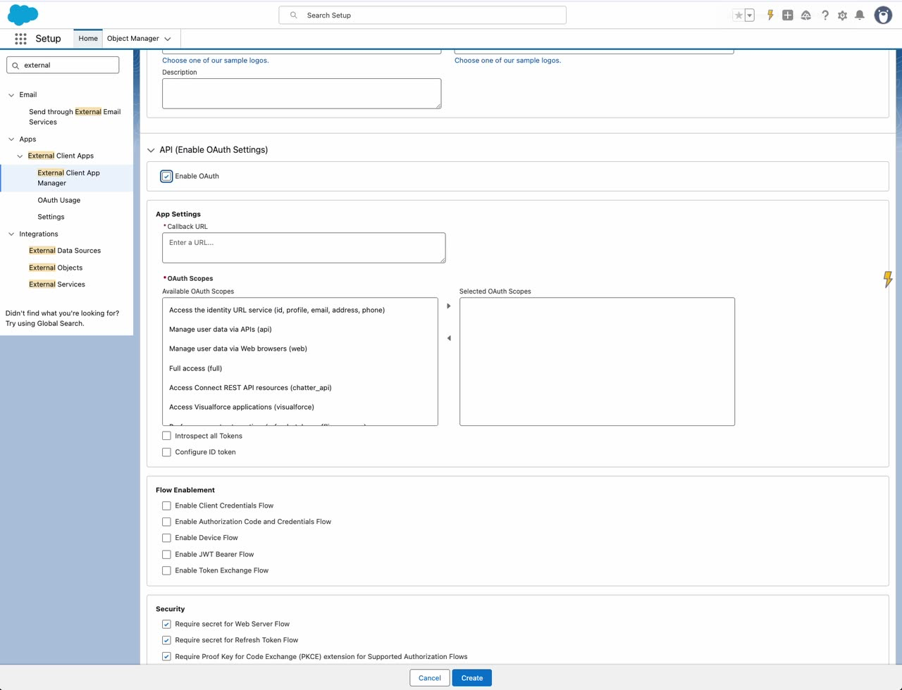Open Global Actions plus icon
Image resolution: width=902 pixels, height=690 pixels.
point(788,15)
